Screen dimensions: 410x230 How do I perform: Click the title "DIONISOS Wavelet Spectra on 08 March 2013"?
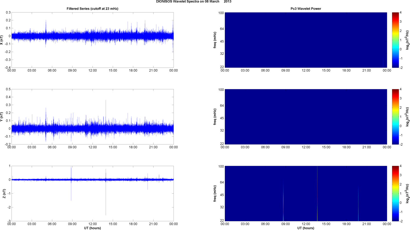click(x=194, y=2)
